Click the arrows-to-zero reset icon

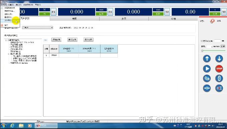(x=207, y=88)
